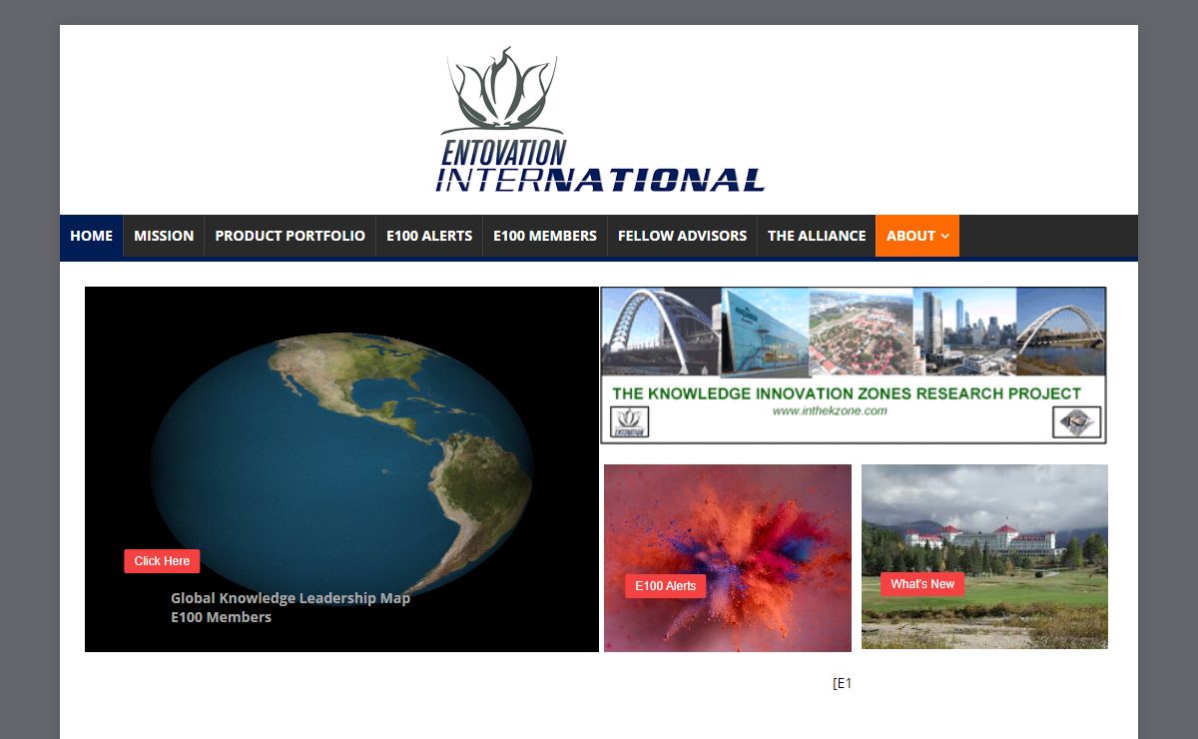Select E100 ALERTS in the navigation

coord(429,236)
